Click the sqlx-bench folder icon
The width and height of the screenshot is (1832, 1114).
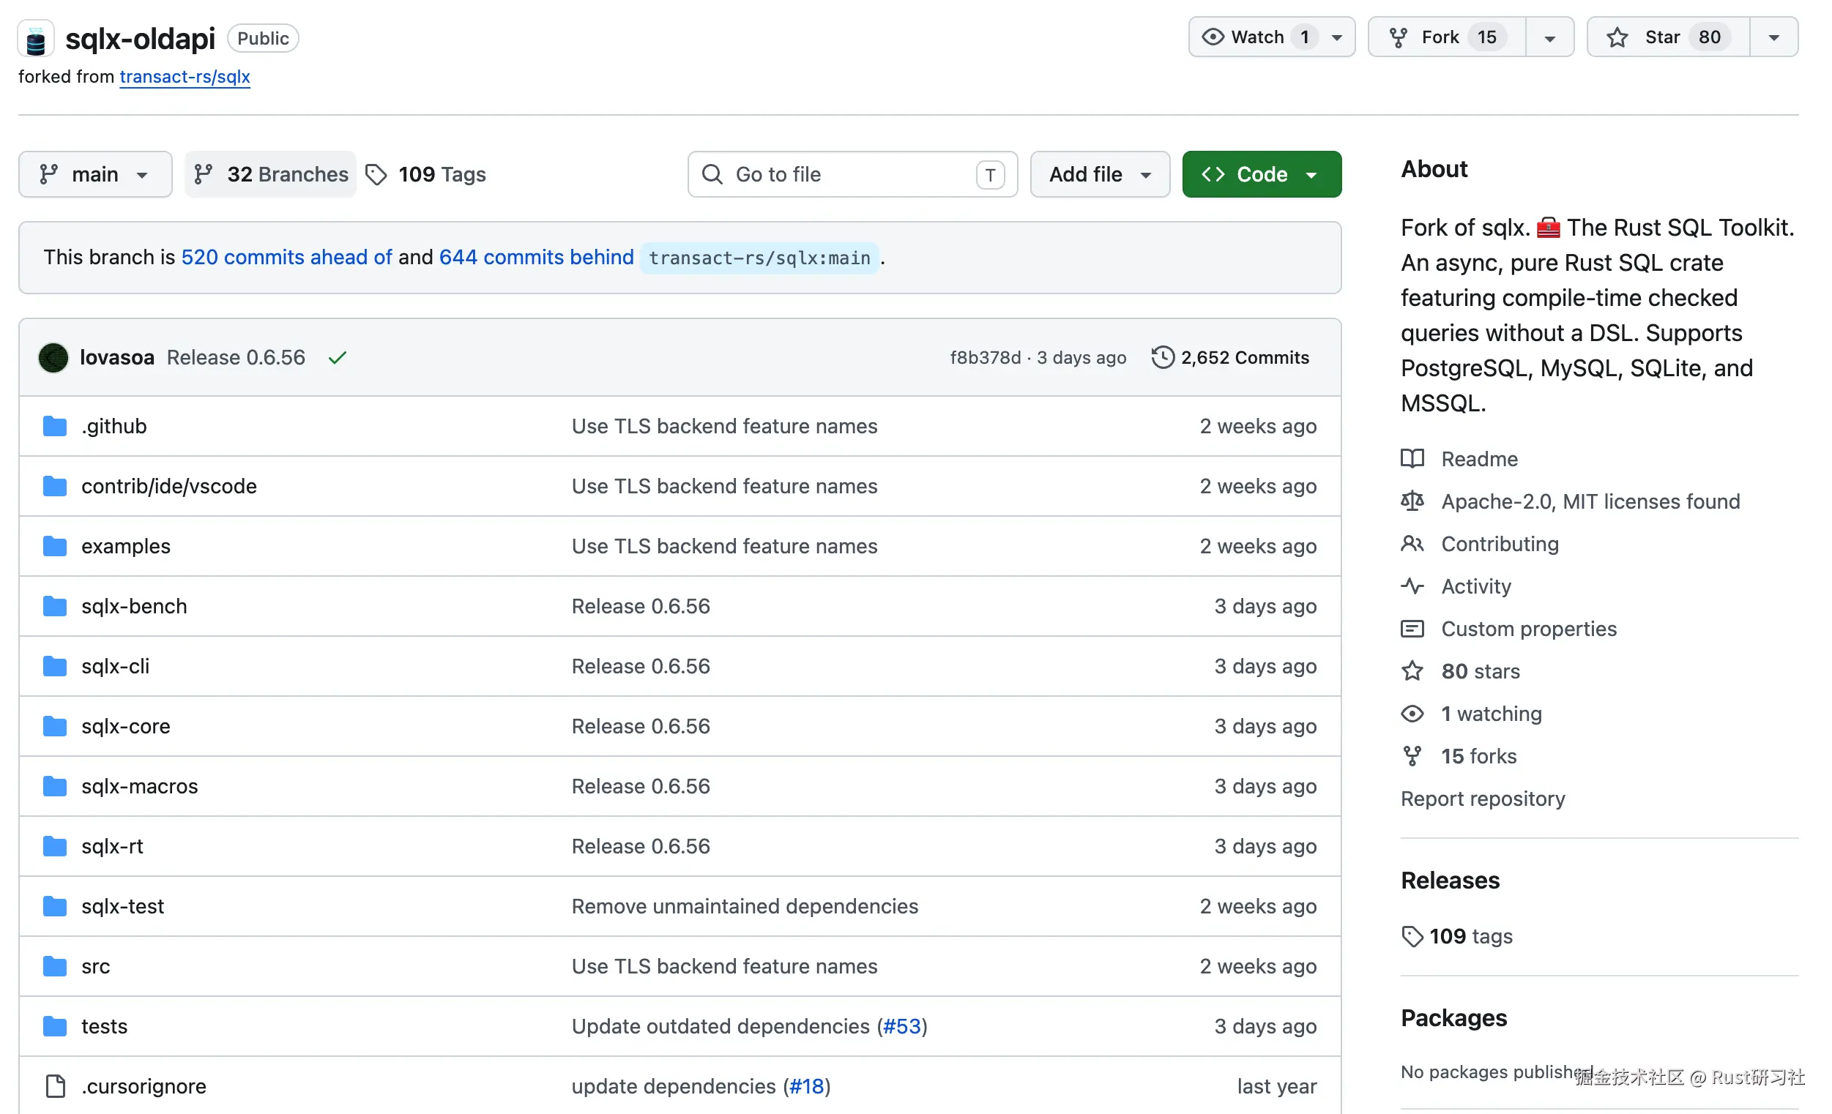coord(54,608)
